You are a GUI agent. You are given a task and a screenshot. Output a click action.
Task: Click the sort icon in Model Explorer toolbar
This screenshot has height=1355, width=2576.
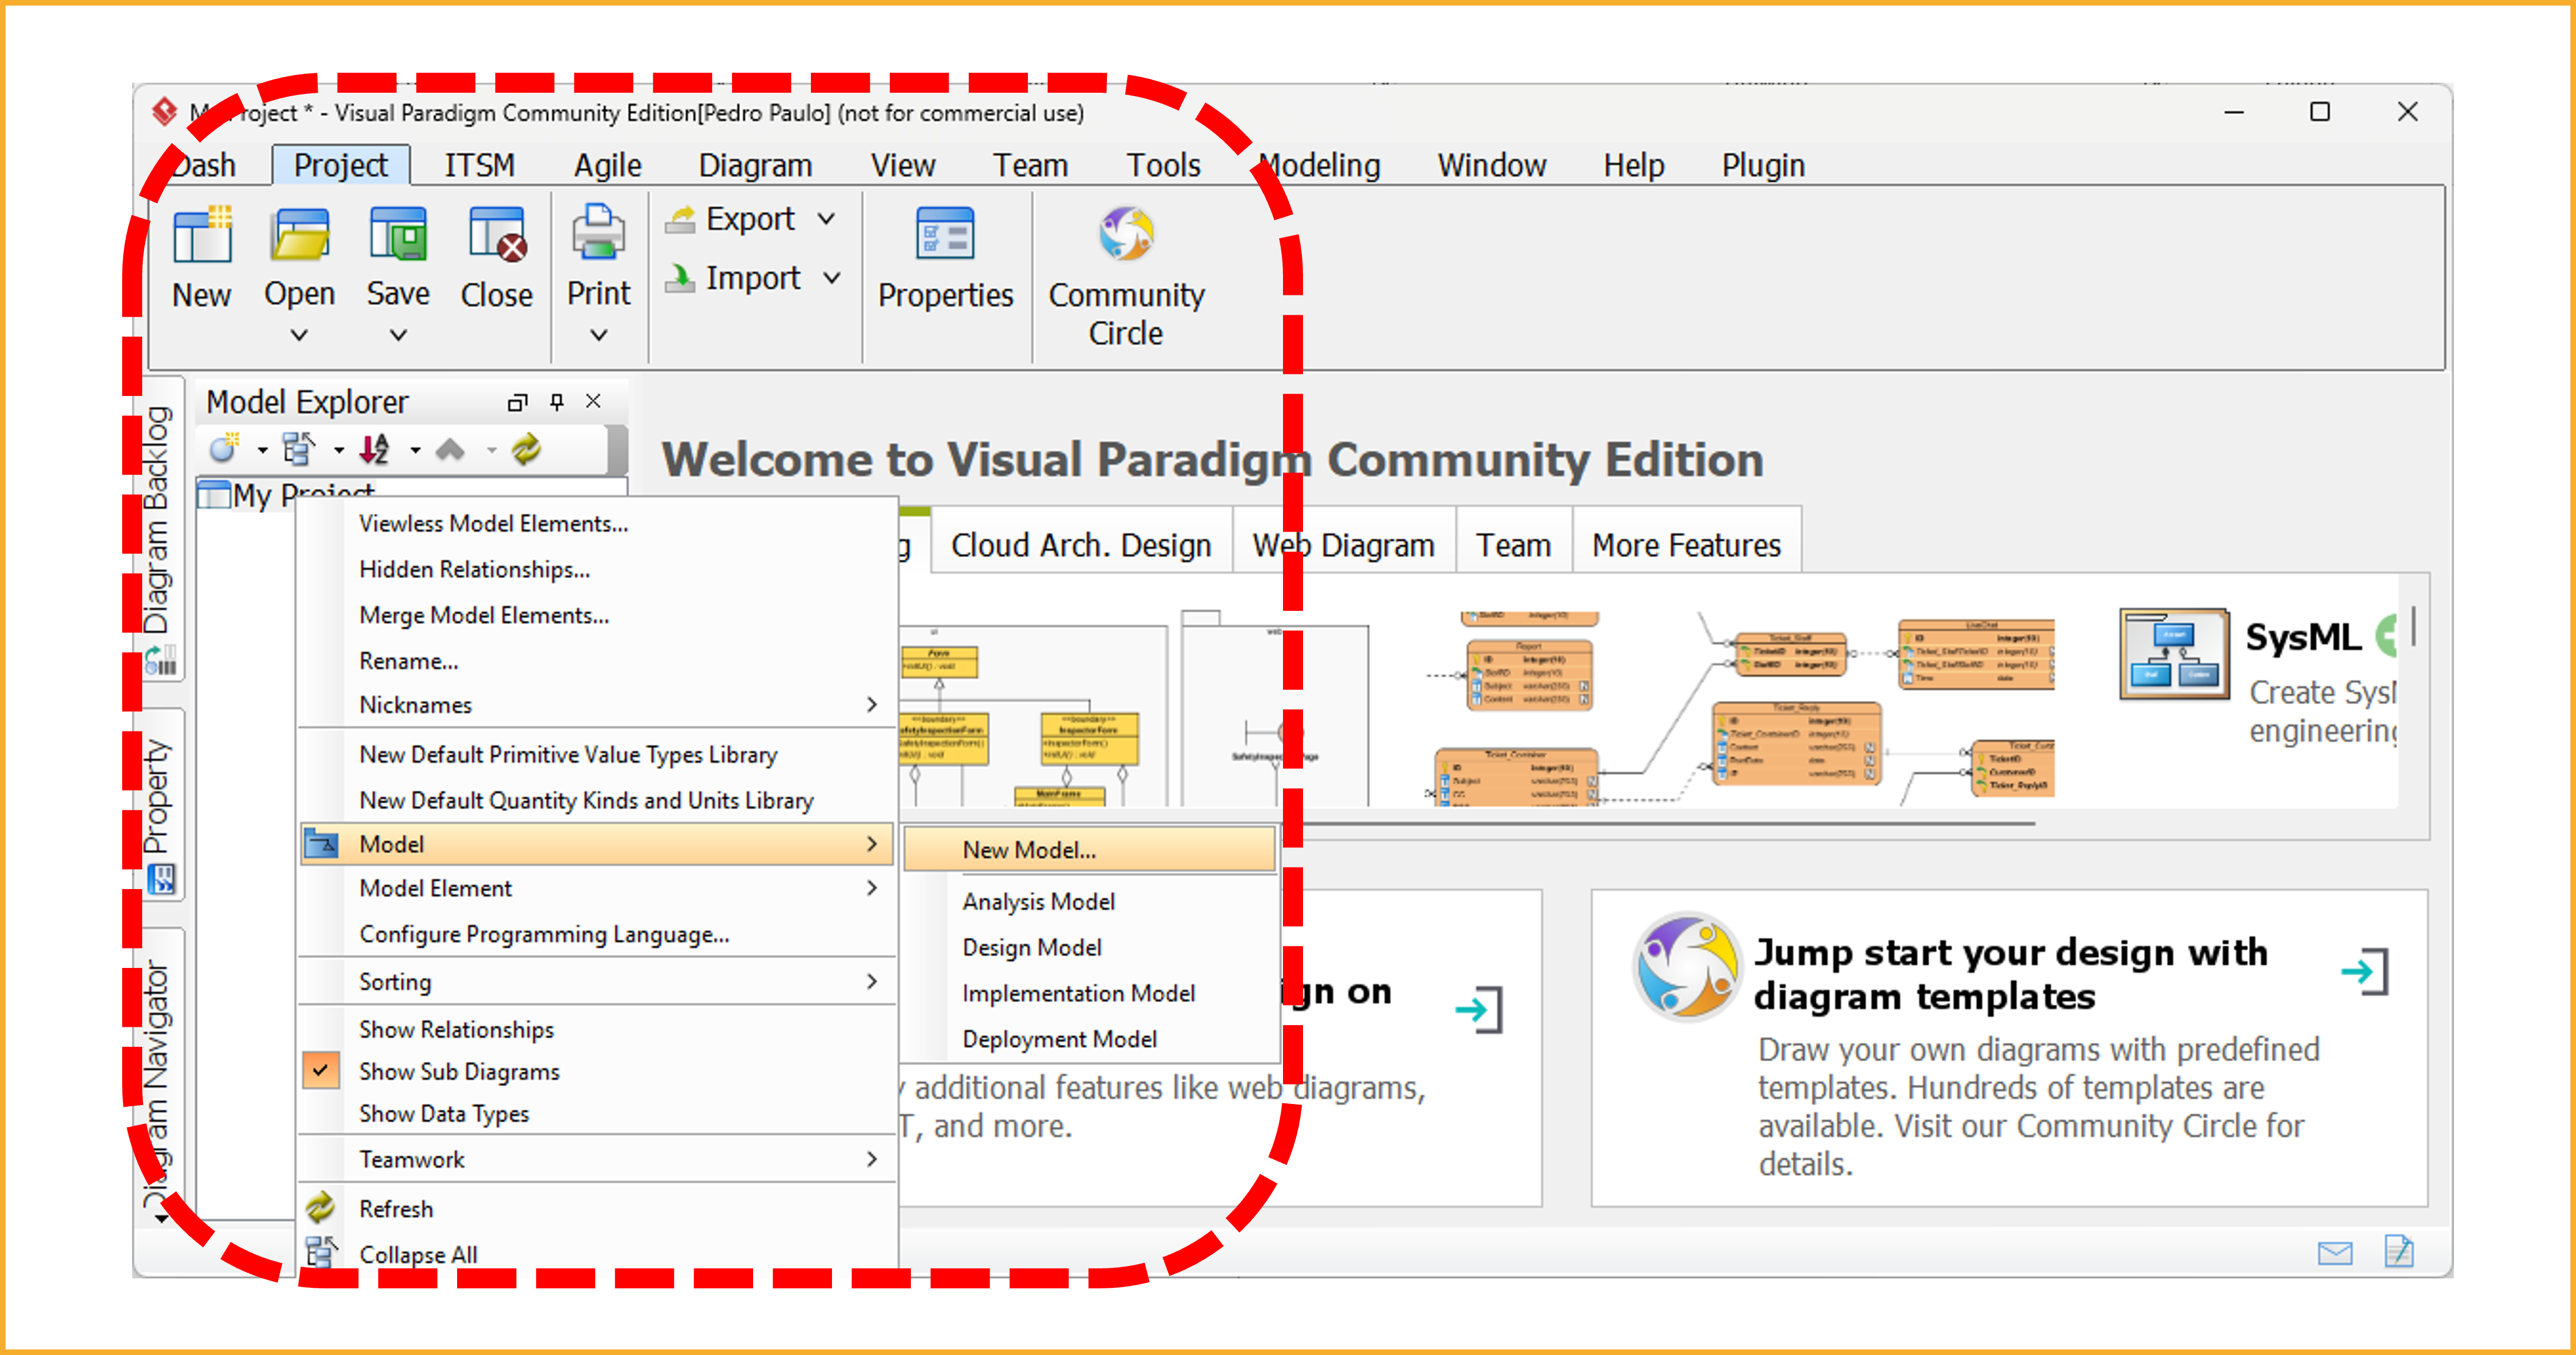click(x=374, y=449)
